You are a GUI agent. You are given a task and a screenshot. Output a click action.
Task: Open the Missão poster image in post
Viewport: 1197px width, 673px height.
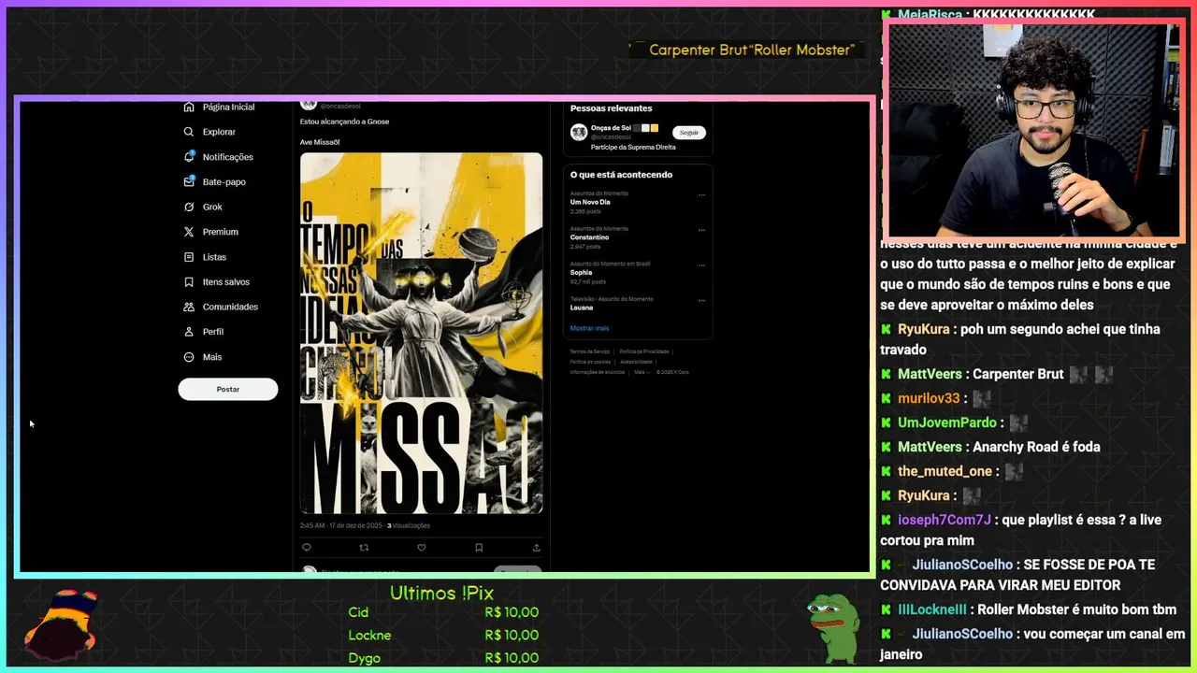(421, 333)
